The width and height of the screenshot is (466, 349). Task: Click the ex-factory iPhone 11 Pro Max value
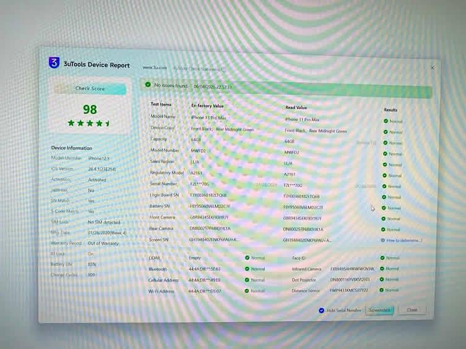point(209,117)
